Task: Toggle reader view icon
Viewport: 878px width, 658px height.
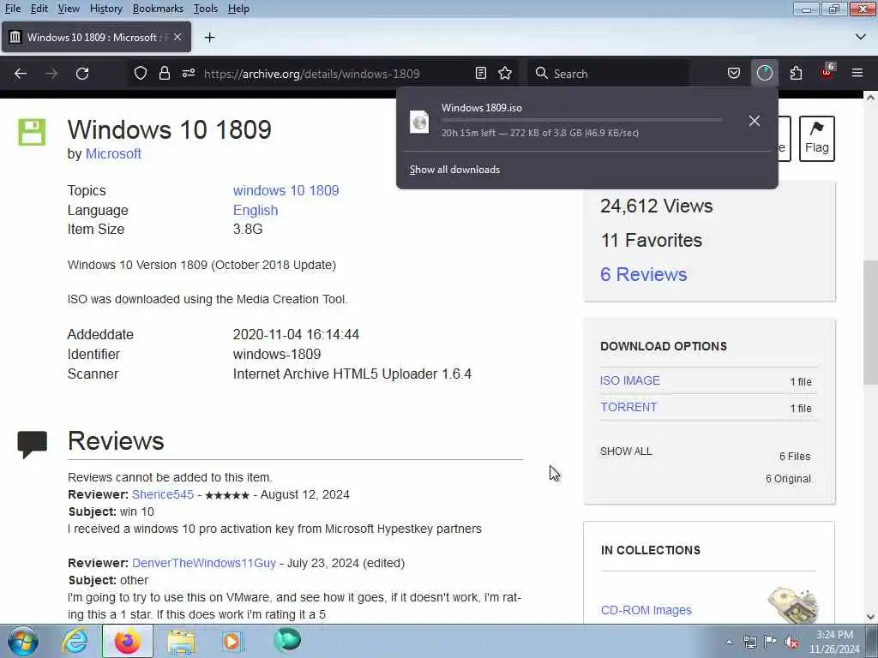Action: [480, 74]
